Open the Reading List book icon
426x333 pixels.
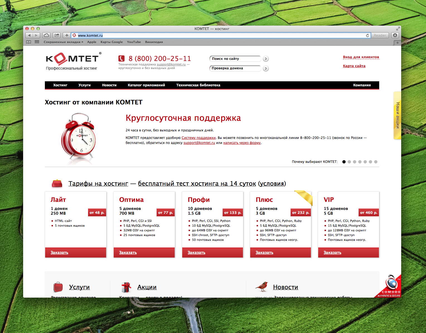[x=28, y=42]
